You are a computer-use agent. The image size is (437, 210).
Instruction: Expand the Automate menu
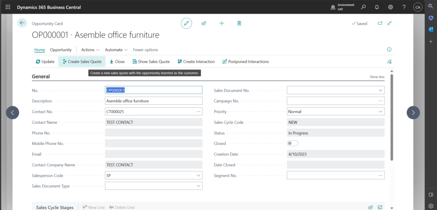coord(116,50)
